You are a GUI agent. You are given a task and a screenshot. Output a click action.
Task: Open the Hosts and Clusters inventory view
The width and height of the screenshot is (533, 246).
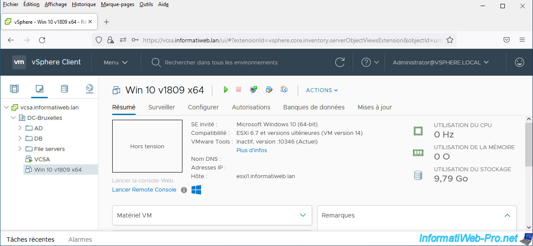14,89
